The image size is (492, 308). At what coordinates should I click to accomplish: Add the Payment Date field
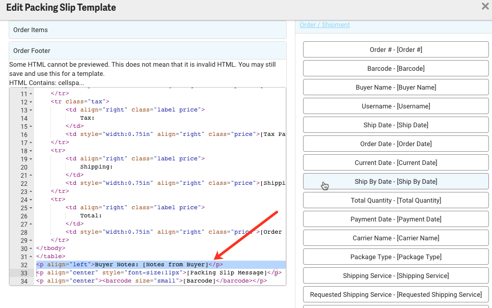tap(396, 219)
